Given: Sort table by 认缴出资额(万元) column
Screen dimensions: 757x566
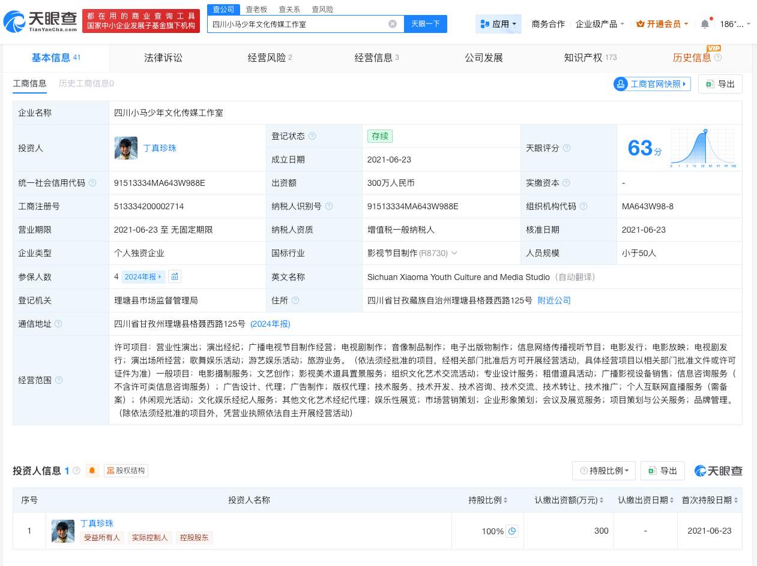Looking at the screenshot, I should [569, 499].
